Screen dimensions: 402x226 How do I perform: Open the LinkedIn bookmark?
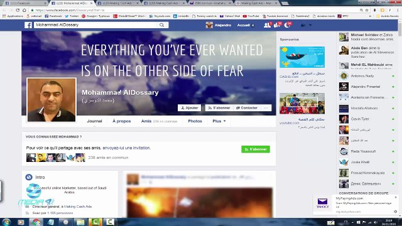point(181,16)
